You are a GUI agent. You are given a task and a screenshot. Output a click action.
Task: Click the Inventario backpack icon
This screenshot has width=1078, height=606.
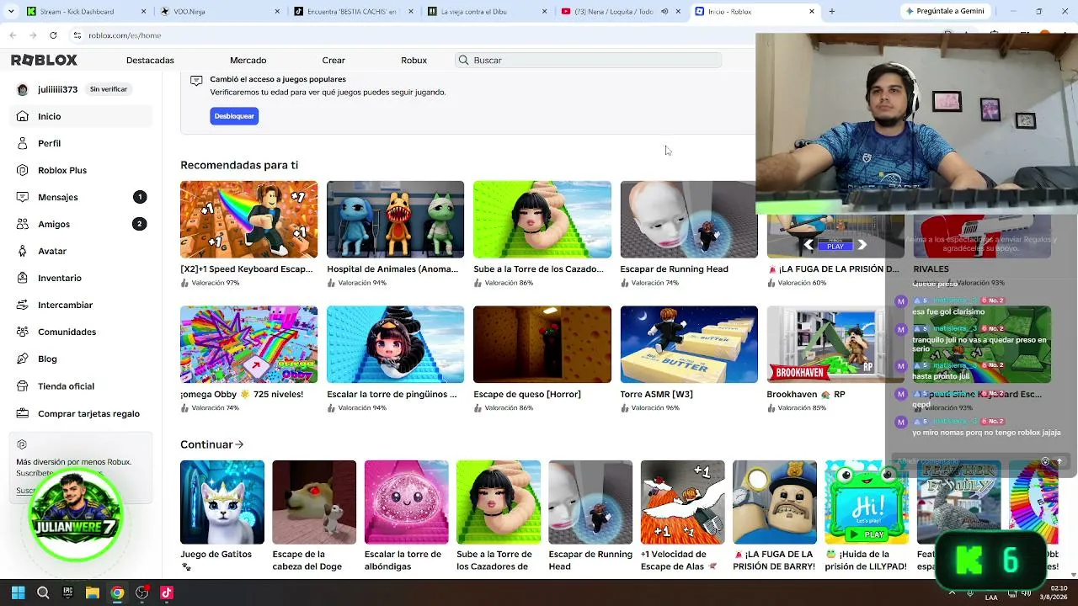pos(22,278)
